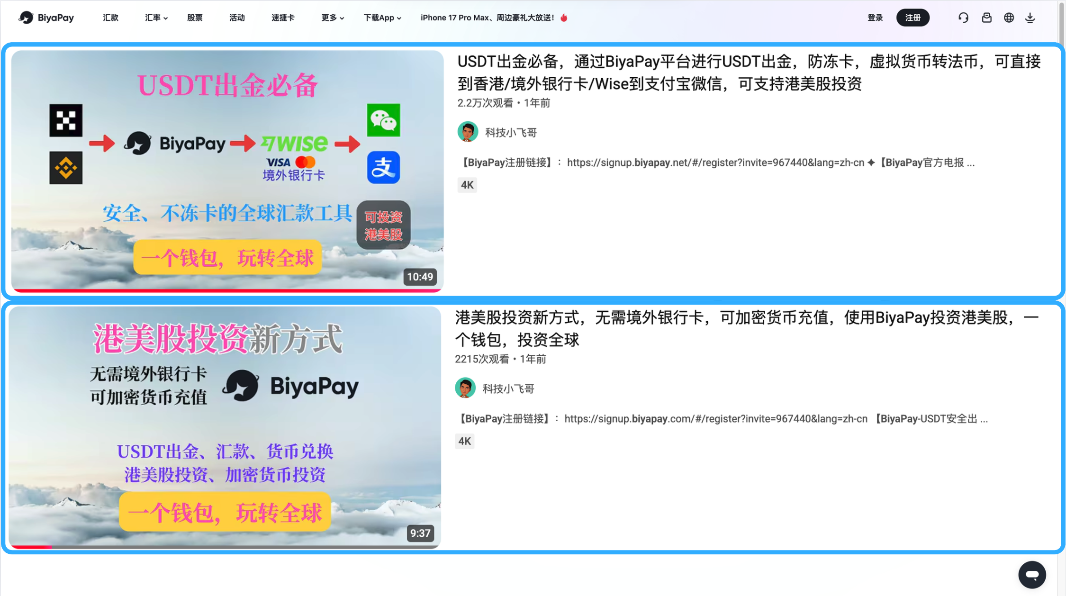Click 科技小飞哥 avatar on first video
This screenshot has height=596, width=1066.
point(468,132)
